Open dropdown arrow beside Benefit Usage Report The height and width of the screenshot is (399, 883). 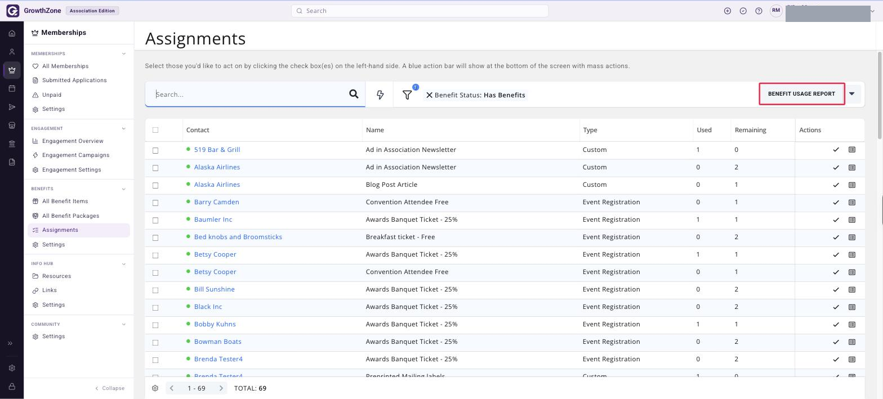tap(852, 94)
